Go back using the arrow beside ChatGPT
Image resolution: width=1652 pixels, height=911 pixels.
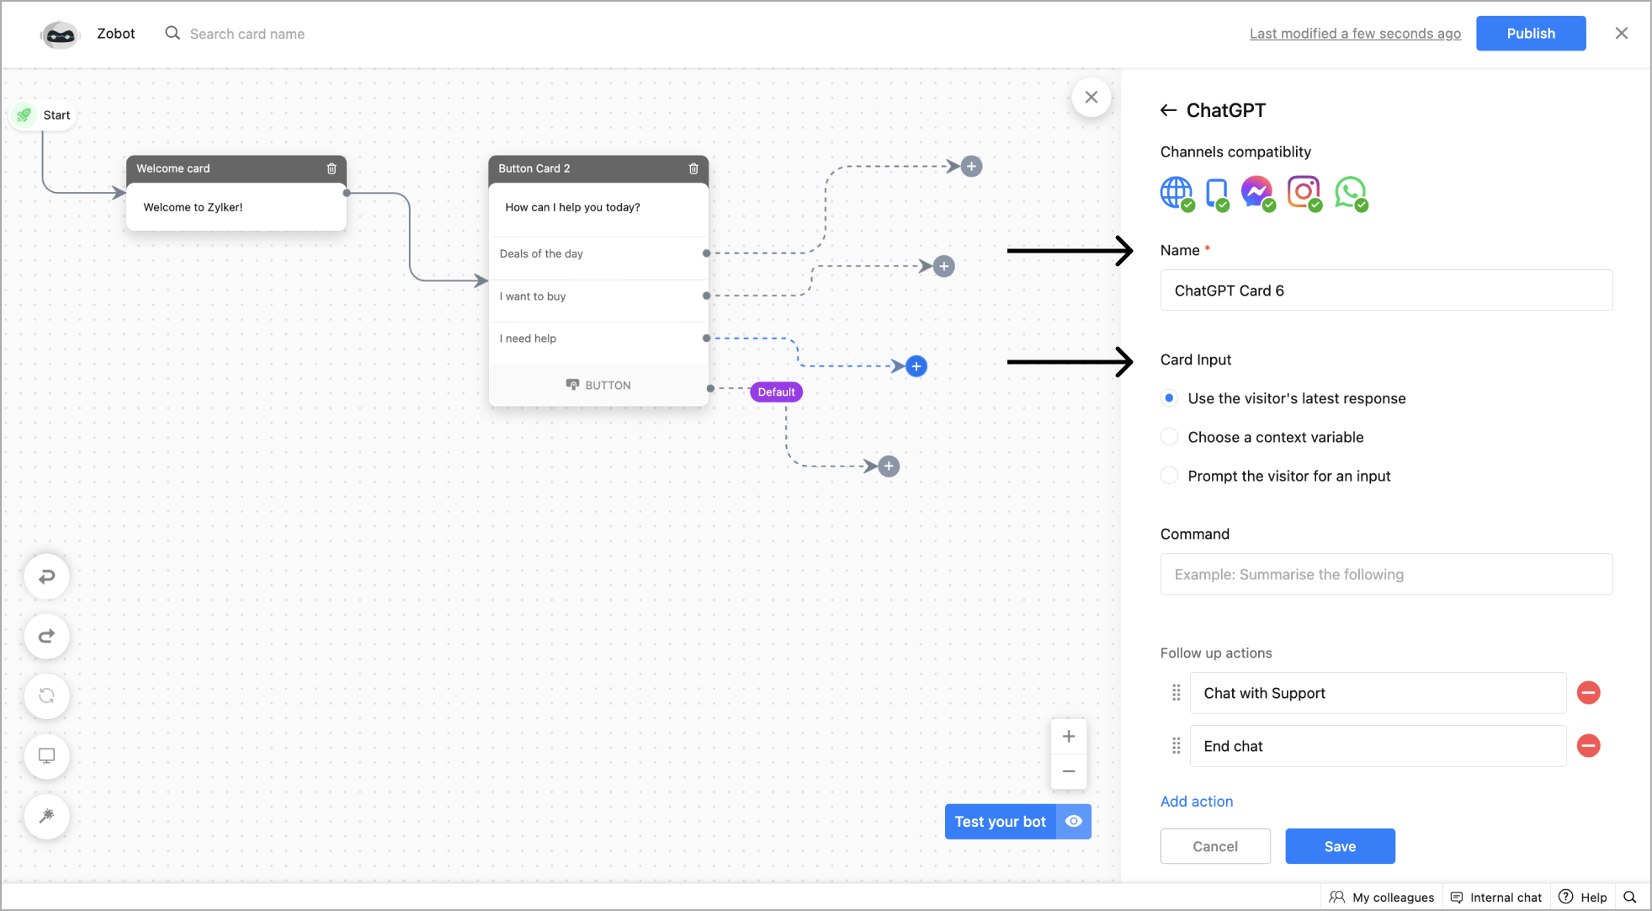1168,110
